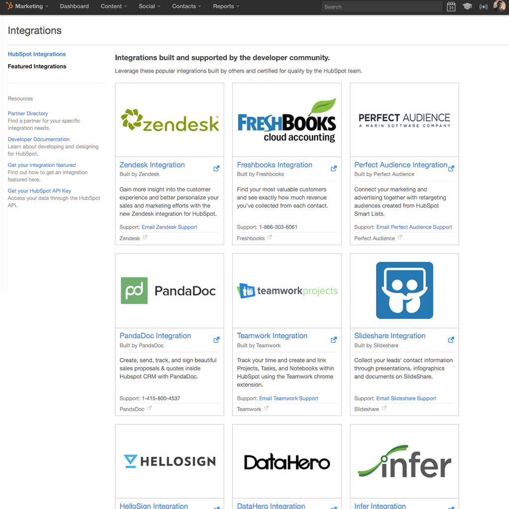Open Teamwork Integration title link
This screenshot has width=509, height=509.
tap(272, 336)
